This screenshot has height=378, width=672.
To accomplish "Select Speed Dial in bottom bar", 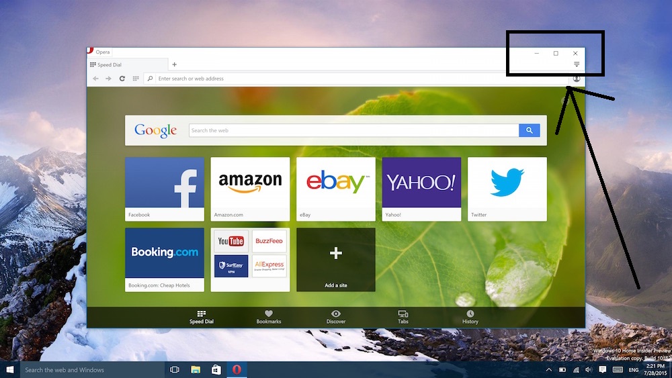I will (202, 317).
